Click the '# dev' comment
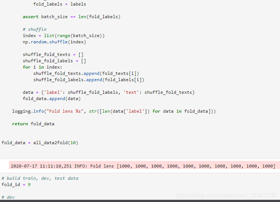 click(8, 197)
